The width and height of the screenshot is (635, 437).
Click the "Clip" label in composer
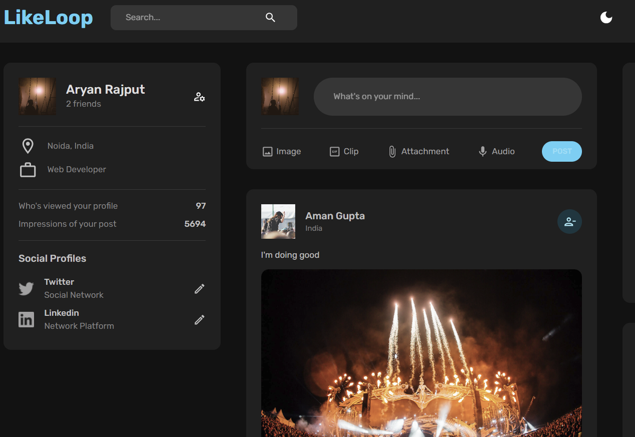coord(351,151)
